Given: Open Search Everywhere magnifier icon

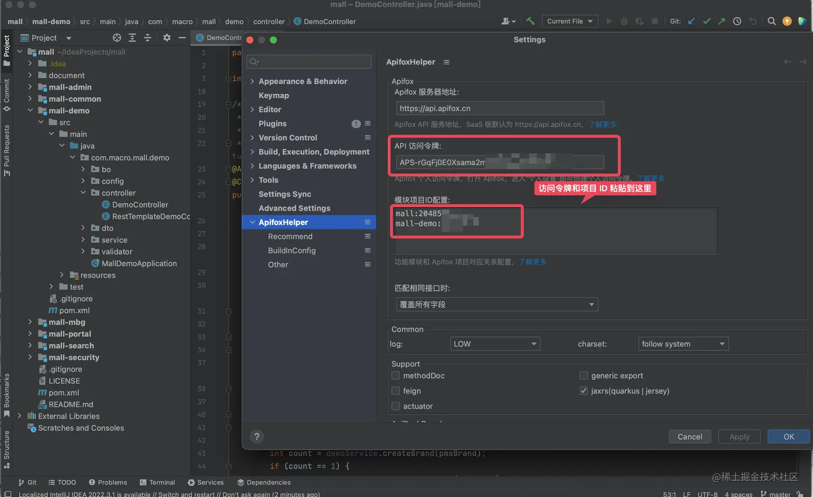Looking at the screenshot, I should [772, 21].
